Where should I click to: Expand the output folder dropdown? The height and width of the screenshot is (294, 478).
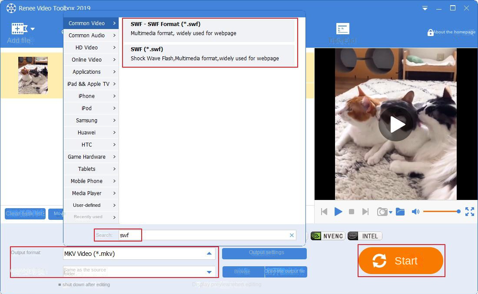pyautogui.click(x=210, y=272)
